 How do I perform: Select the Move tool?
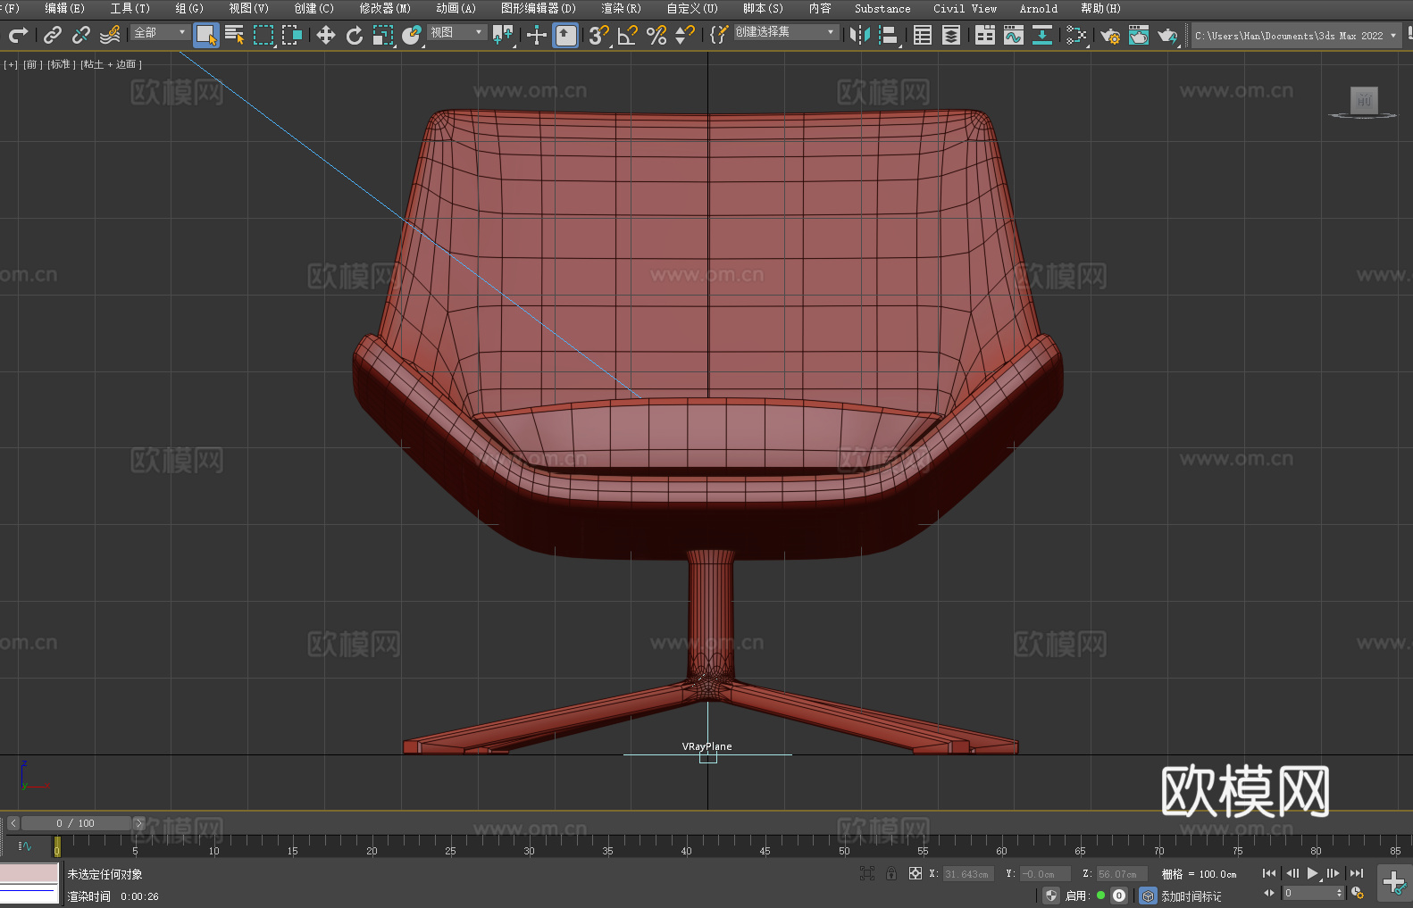pyautogui.click(x=326, y=35)
